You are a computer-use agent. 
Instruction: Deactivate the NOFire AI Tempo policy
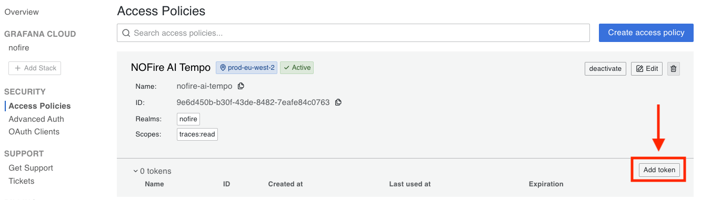point(605,69)
